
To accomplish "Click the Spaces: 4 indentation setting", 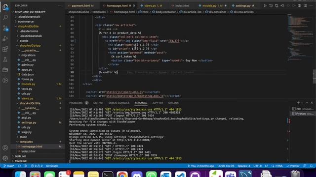I will 244,166.
